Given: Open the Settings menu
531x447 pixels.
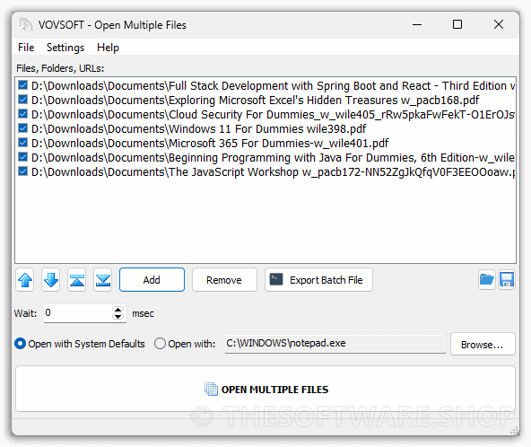Looking at the screenshot, I should click(x=65, y=48).
